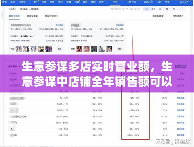The height and width of the screenshot is (147, 194).
Task: Open the last thumbnail in the second card
Action: click(x=109, y=49)
